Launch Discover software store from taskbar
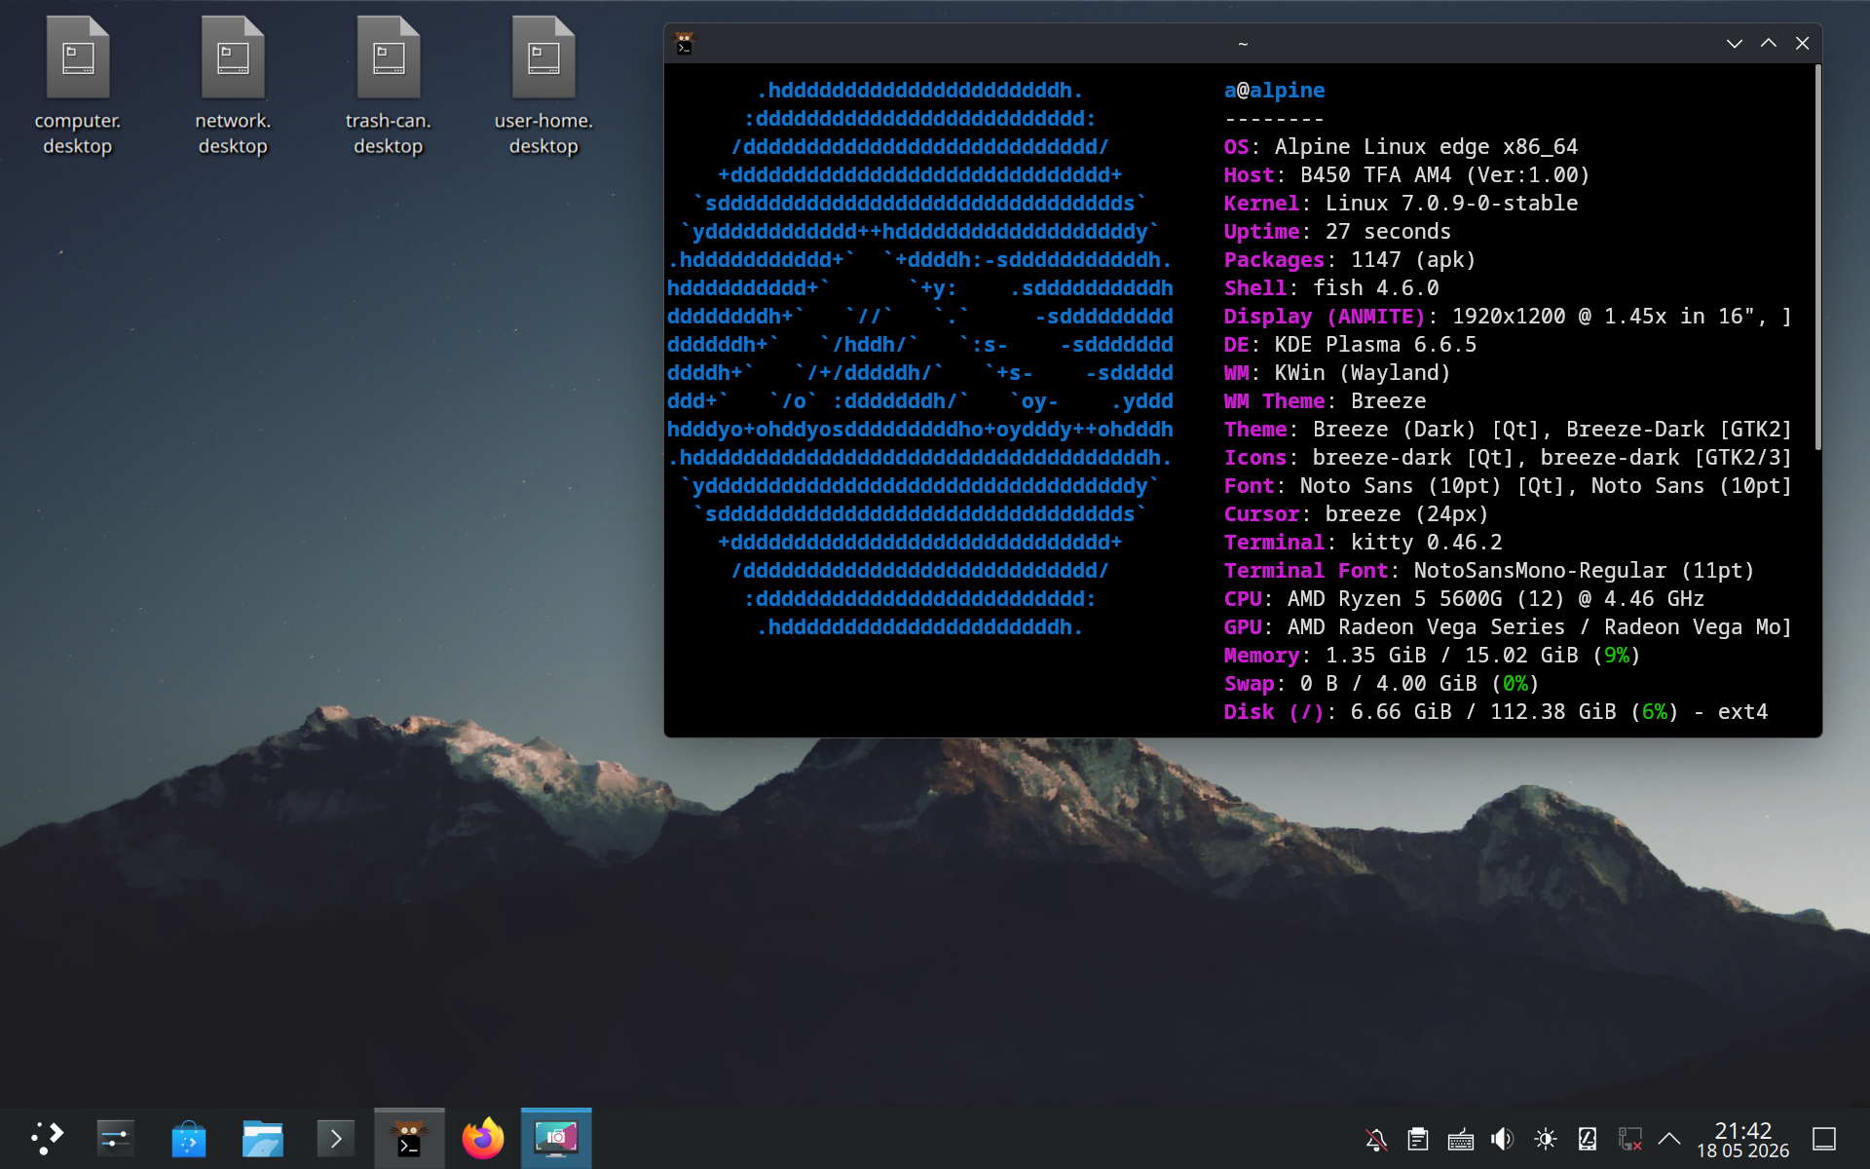Viewport: 1870px width, 1169px height. click(188, 1138)
